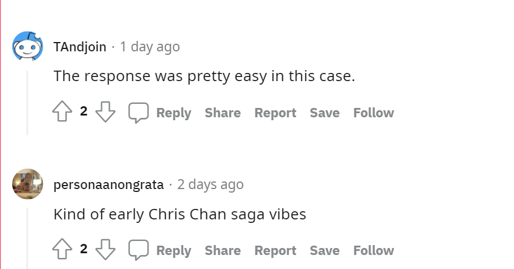Reply to TAndjoin's comment
This screenshot has width=514, height=269.
click(174, 113)
